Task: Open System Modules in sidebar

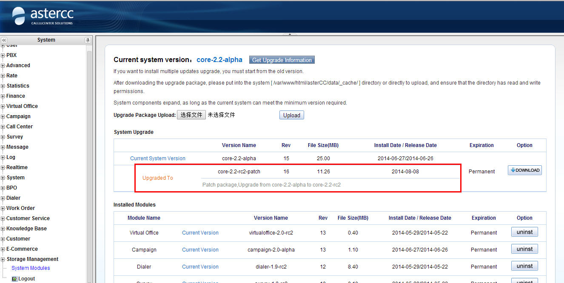Action: (x=31, y=268)
